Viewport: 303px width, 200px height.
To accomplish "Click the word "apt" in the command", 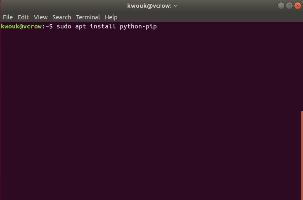I will (80, 27).
